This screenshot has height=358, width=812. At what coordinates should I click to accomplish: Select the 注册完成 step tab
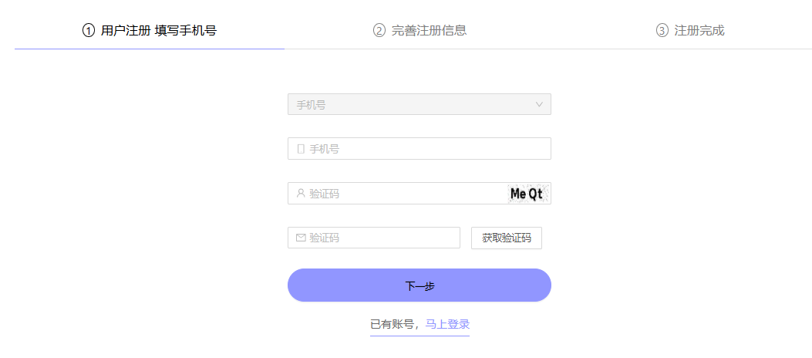(x=690, y=31)
